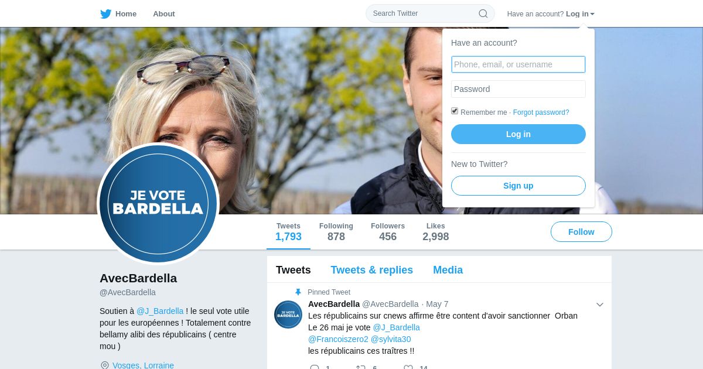Expand the pinned tweet chevron menu
703x369 pixels.
point(600,305)
